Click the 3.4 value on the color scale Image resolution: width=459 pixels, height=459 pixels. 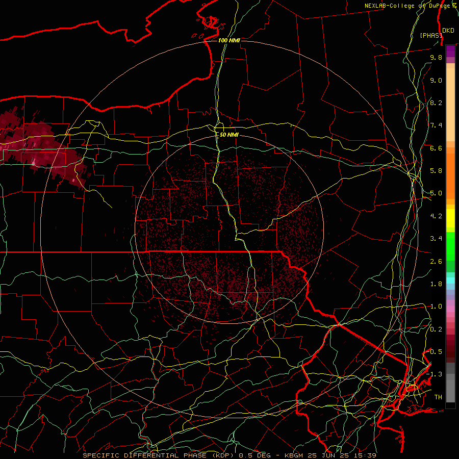click(x=436, y=239)
